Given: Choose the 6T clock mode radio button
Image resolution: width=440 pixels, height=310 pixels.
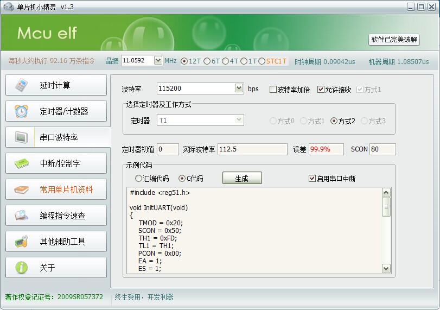Looking at the screenshot, I should point(207,61).
